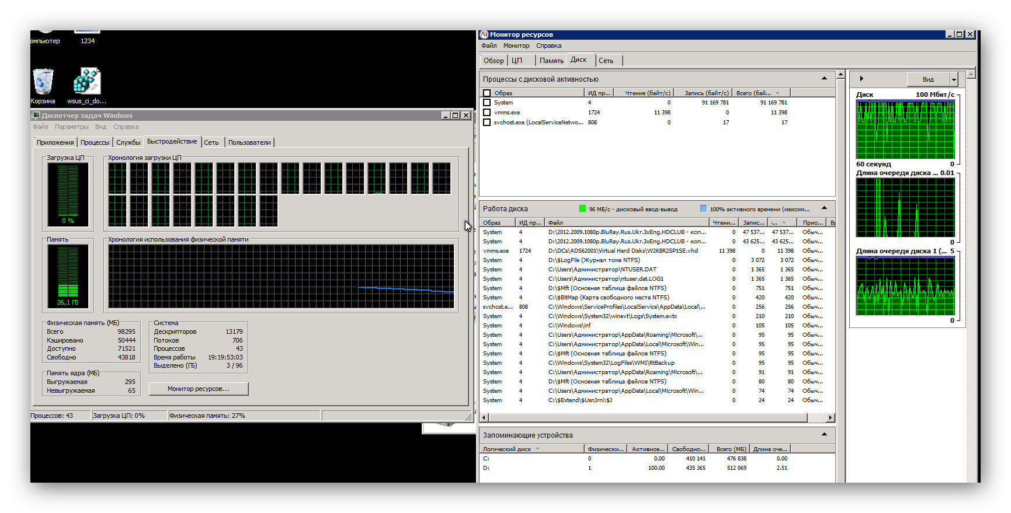
Task: Switch to the Память tab in Resource Monitor
Action: 551,61
